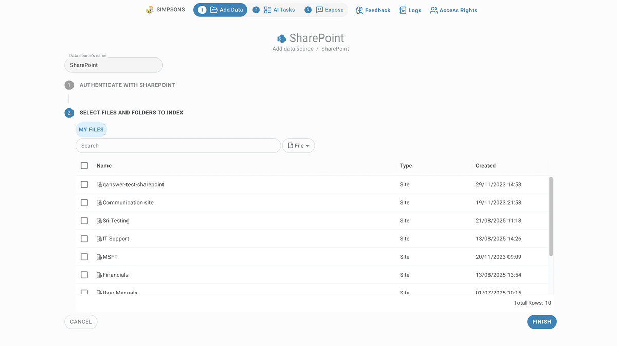Click the 13/08/2025 13:54 created date
The height and width of the screenshot is (346, 617).
click(498, 275)
